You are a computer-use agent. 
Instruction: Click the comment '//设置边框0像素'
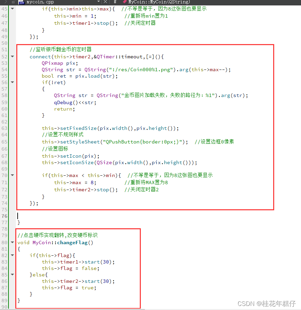(214, 142)
